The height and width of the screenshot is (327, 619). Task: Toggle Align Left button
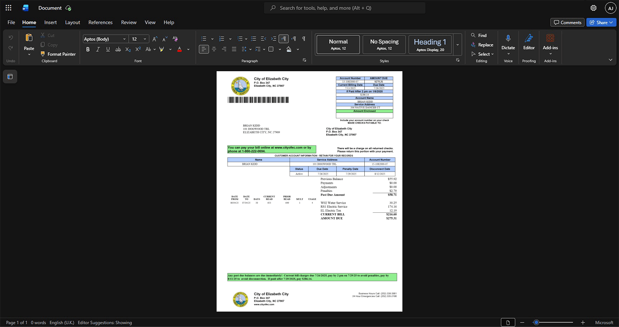click(x=204, y=49)
